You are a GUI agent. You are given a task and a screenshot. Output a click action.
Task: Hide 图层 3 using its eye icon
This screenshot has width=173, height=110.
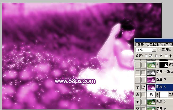tap(138, 102)
